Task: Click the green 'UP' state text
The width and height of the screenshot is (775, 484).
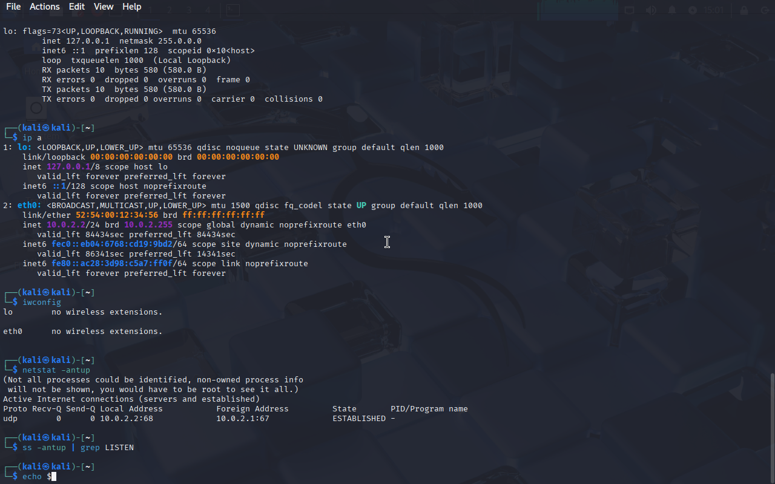Action: coord(361,206)
